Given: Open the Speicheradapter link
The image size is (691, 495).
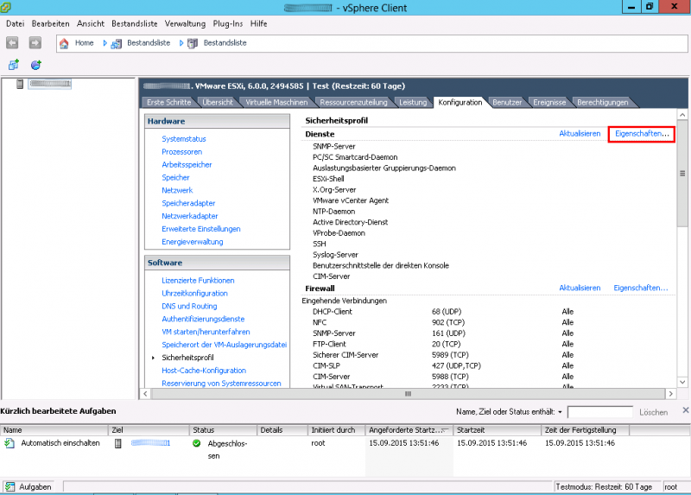Looking at the screenshot, I should (x=188, y=203).
